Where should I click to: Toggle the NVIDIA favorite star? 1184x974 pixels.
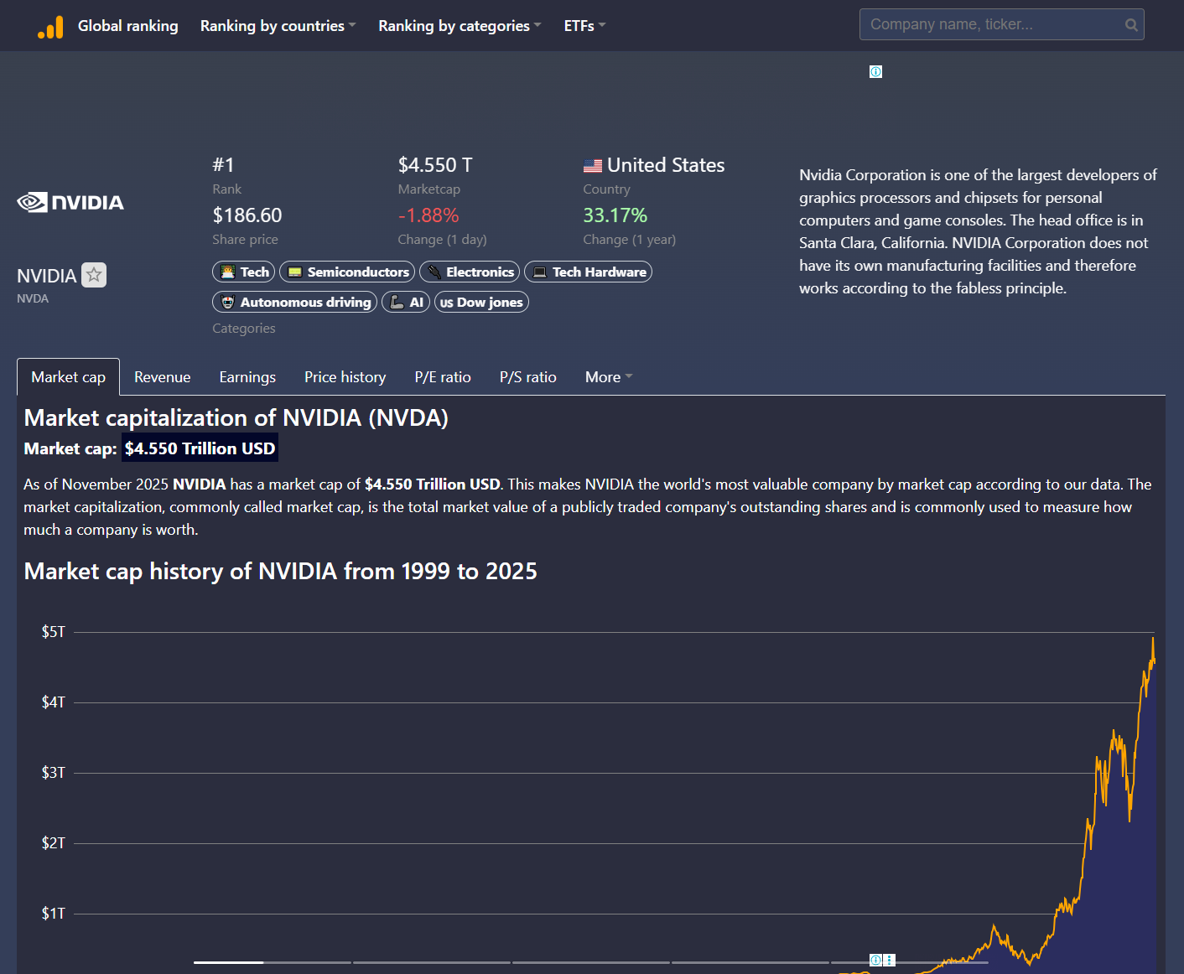(94, 275)
